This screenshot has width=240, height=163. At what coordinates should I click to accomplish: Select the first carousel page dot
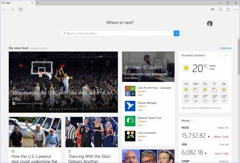[51, 109]
